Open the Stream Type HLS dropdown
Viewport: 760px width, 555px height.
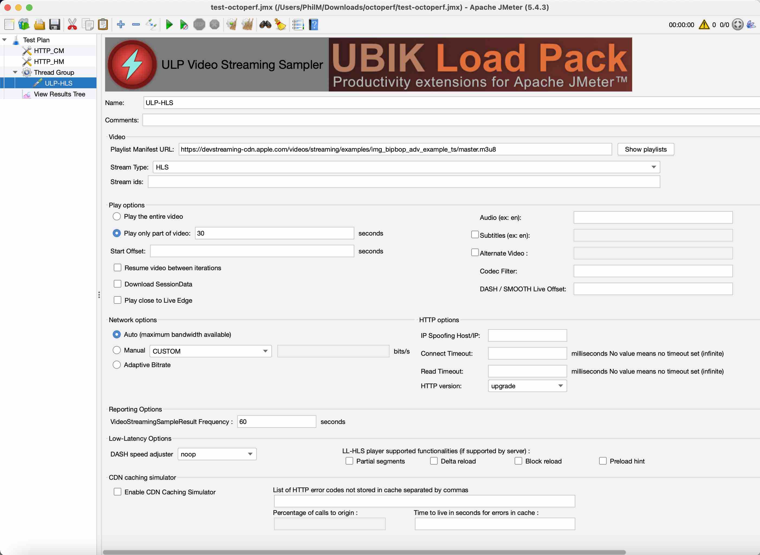tap(406, 167)
